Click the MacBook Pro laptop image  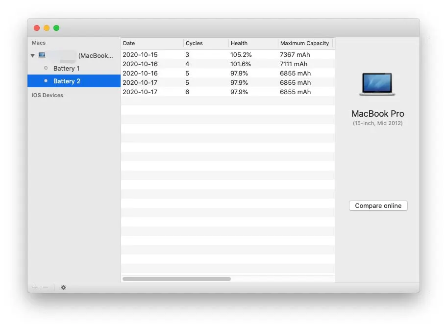tap(377, 84)
